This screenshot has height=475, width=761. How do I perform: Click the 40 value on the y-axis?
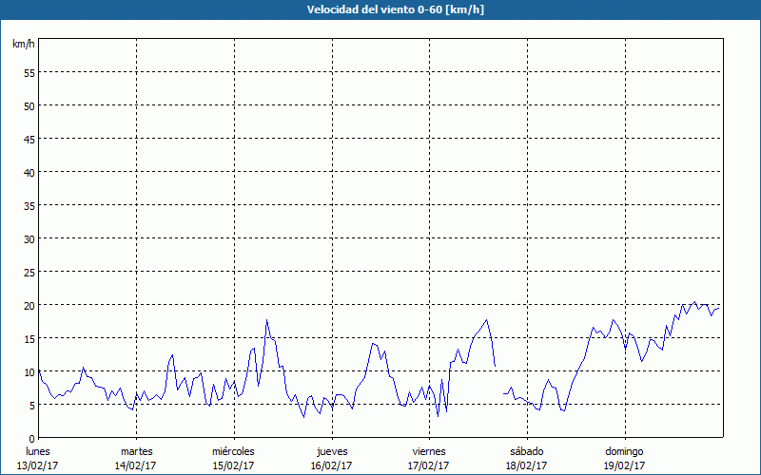(29, 172)
